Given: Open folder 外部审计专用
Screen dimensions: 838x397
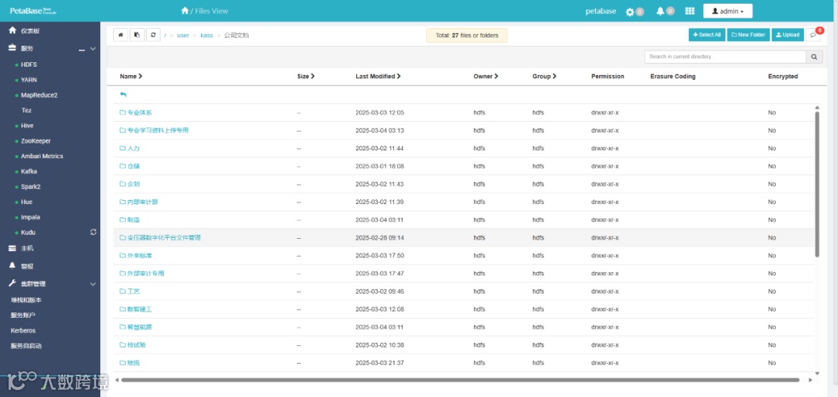Looking at the screenshot, I should tap(145, 274).
